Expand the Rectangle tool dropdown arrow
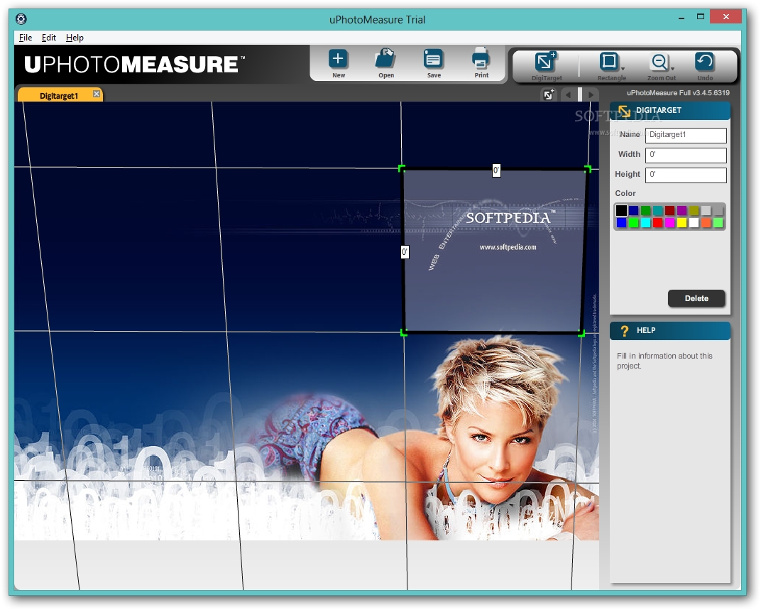This screenshot has width=761, height=610. [623, 69]
